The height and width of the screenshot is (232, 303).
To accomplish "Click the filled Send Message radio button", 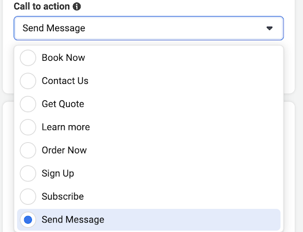I will tap(28, 220).
